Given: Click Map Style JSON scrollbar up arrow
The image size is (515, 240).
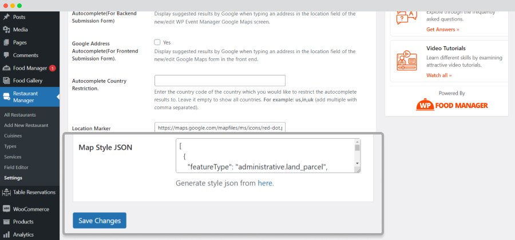Looking at the screenshot, I should click(x=357, y=142).
